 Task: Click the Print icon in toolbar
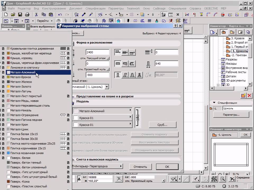pyautogui.click(x=27, y=15)
